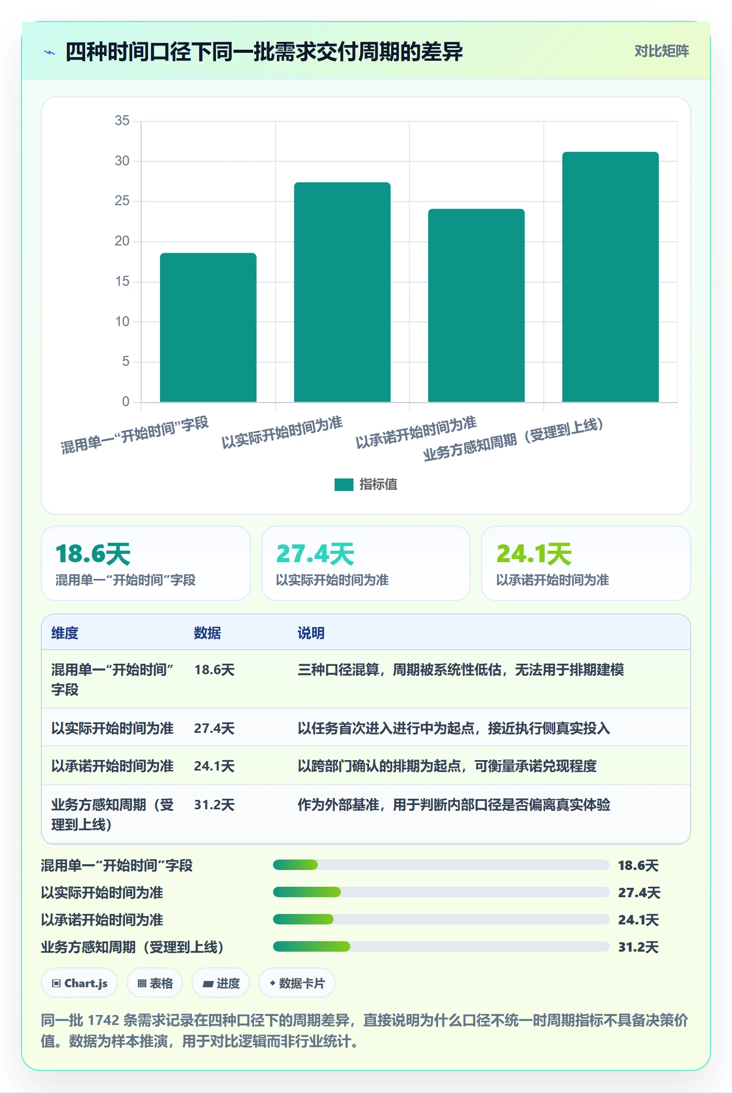Select table row 以实际开始时间为准
Viewport: 732px width, 1093px height.
pyautogui.click(x=366, y=728)
